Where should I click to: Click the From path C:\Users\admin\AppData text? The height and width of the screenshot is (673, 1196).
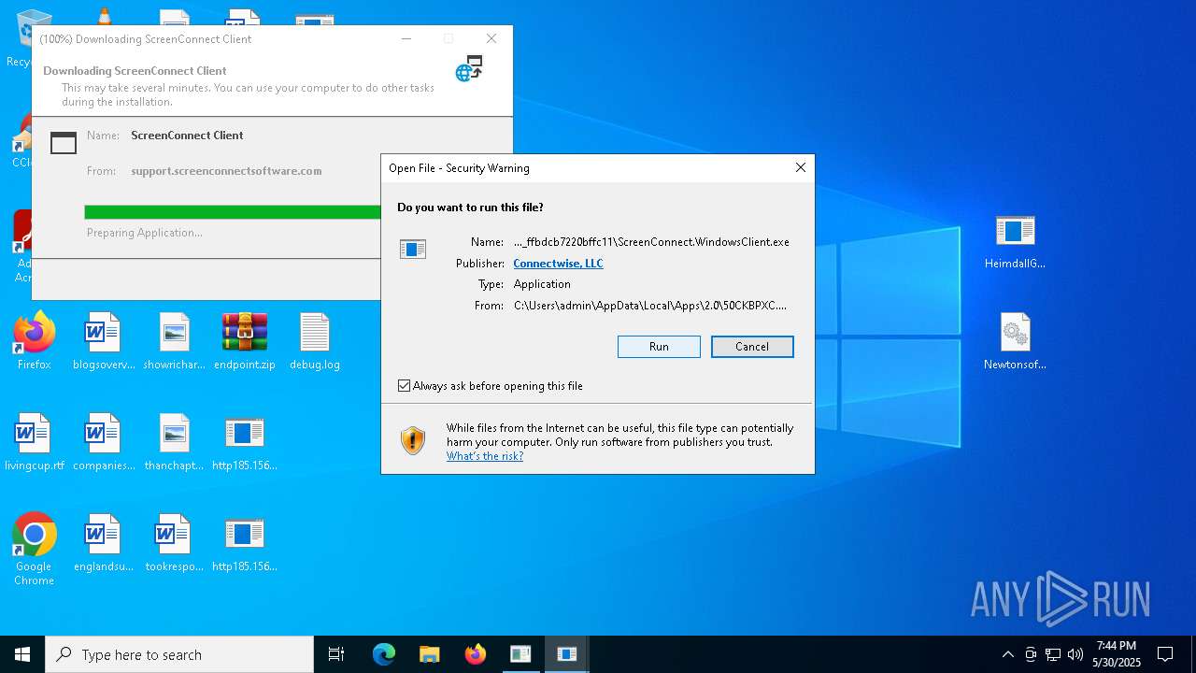click(x=650, y=306)
